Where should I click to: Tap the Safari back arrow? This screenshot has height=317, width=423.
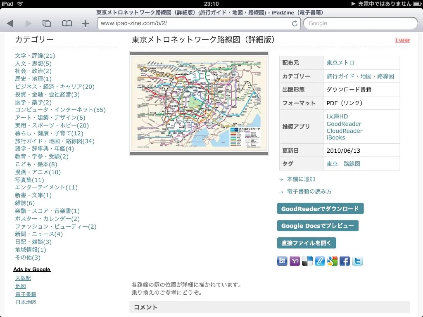[10, 24]
